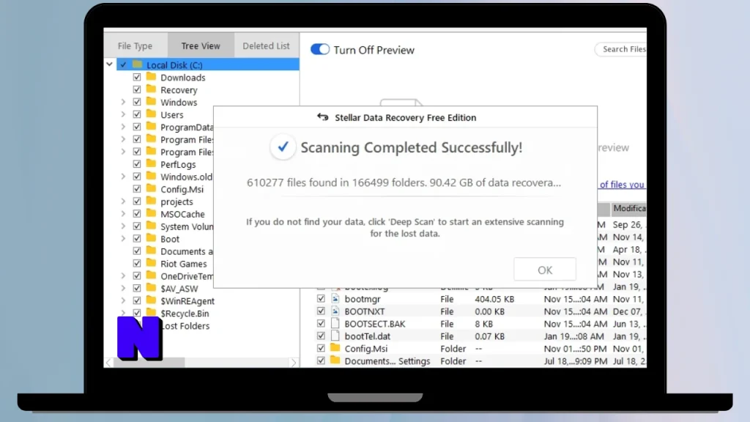Click the Boot folder icon

pyautogui.click(x=151, y=238)
